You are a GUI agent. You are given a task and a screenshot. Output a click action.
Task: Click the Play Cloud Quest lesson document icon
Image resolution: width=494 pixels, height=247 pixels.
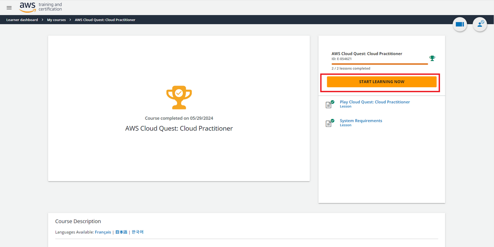(x=329, y=104)
